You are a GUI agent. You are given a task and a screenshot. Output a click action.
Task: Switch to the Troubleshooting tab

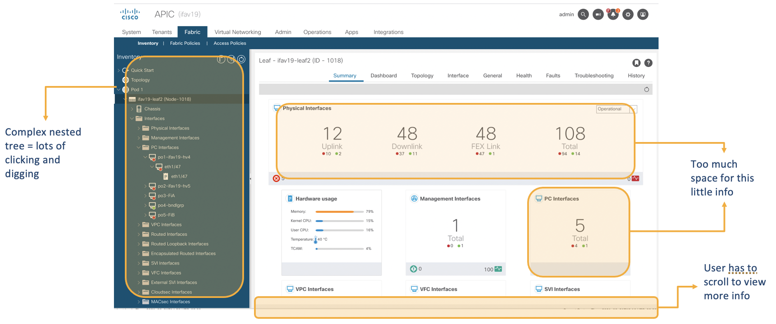point(594,76)
